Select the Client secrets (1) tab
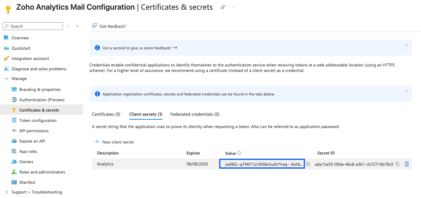Viewport: 421px width, 198px height. coord(146,114)
